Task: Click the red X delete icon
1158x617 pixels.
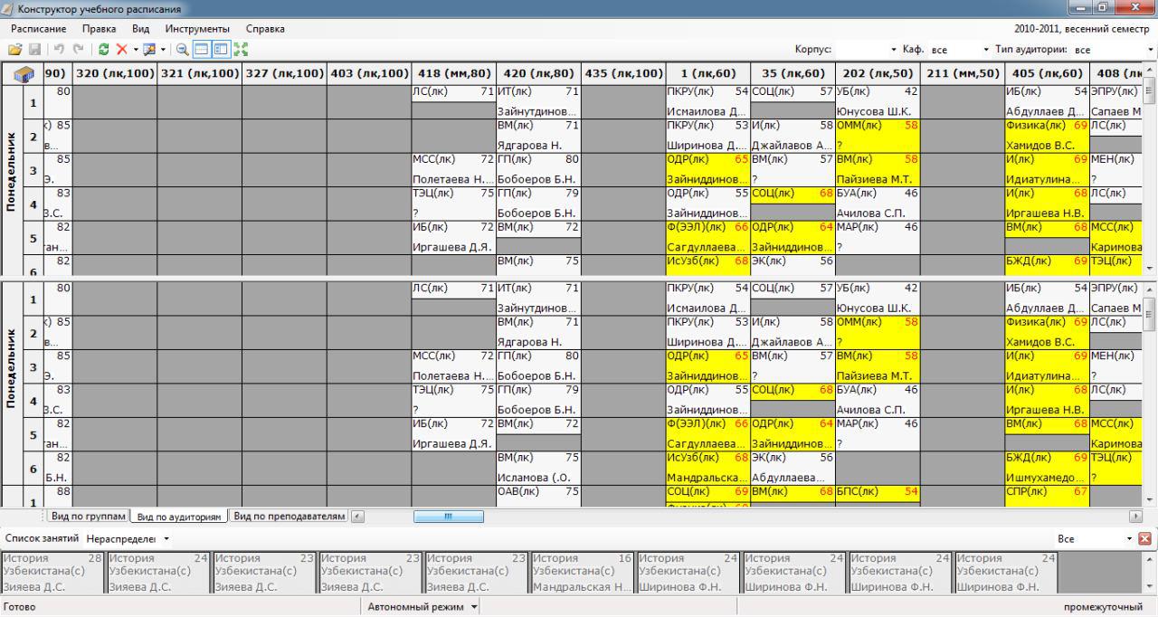Action: (122, 49)
